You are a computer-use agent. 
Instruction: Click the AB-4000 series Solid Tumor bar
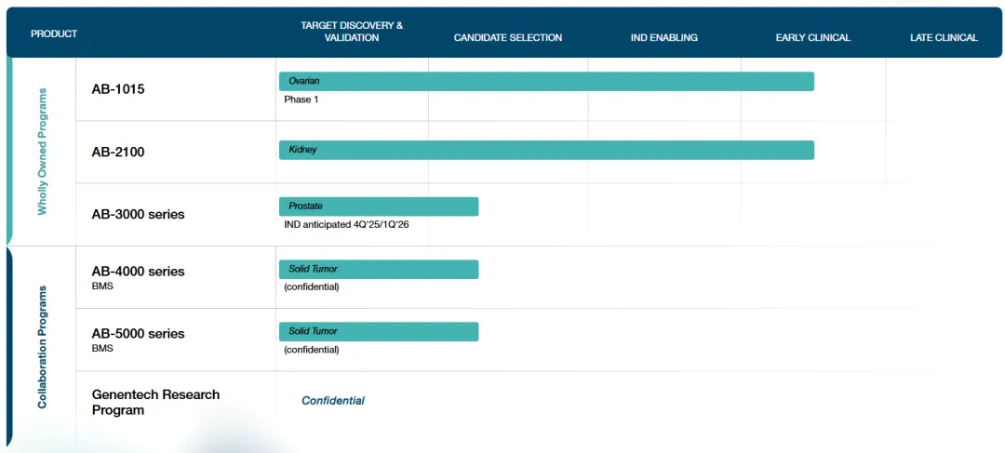(x=379, y=269)
